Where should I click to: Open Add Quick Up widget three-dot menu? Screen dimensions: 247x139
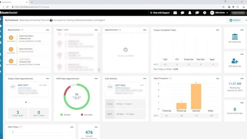tap(242, 54)
